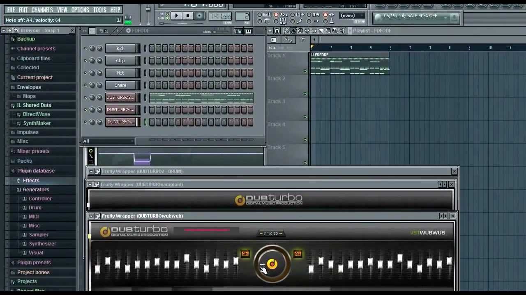
Task: Select the DUBTURBO2 channel button
Action: pos(120,98)
